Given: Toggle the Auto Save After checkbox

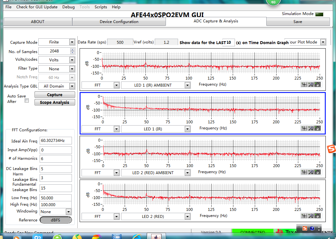Looking at the screenshot, I should (27, 100).
